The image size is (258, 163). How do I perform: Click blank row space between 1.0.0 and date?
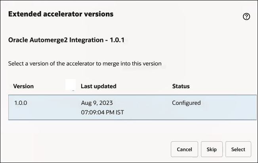click(52, 107)
